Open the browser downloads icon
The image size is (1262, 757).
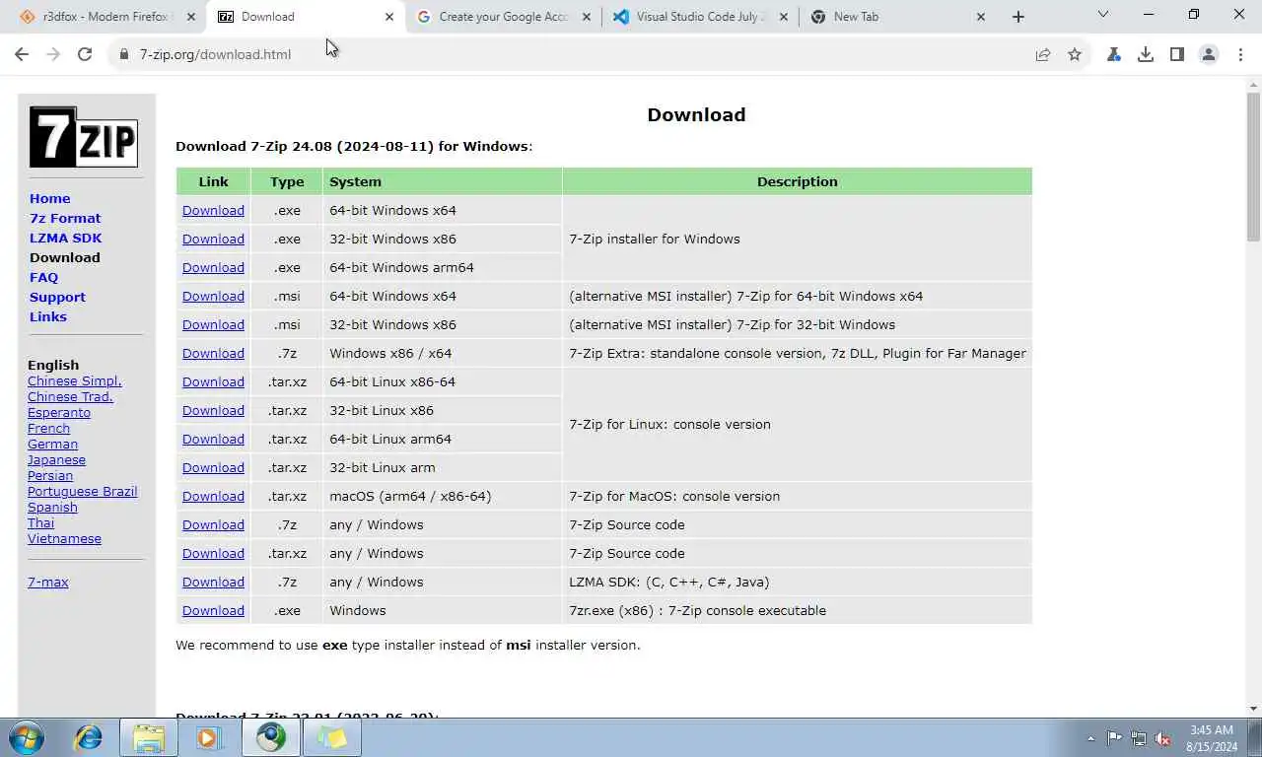coord(1146,54)
